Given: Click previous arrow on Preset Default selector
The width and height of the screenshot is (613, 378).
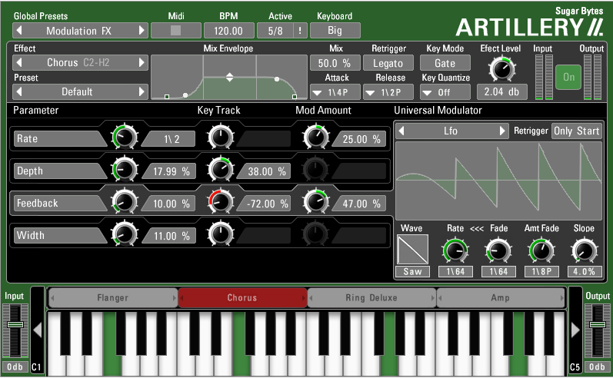Looking at the screenshot, I should pos(19,91).
